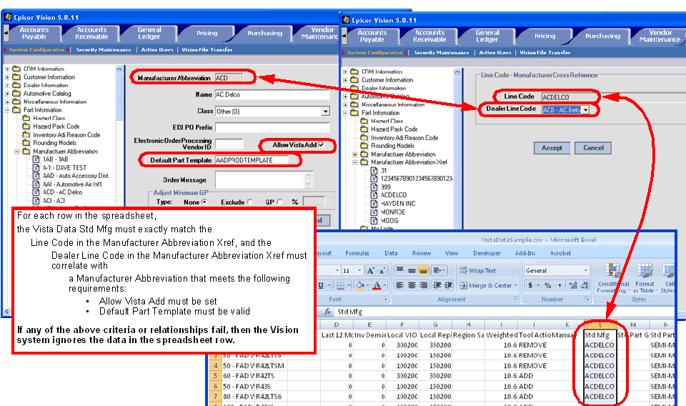Image resolution: width=686 pixels, height=406 pixels.
Task: Open Accounts Payable tab in left window
Action: pyautogui.click(x=34, y=34)
